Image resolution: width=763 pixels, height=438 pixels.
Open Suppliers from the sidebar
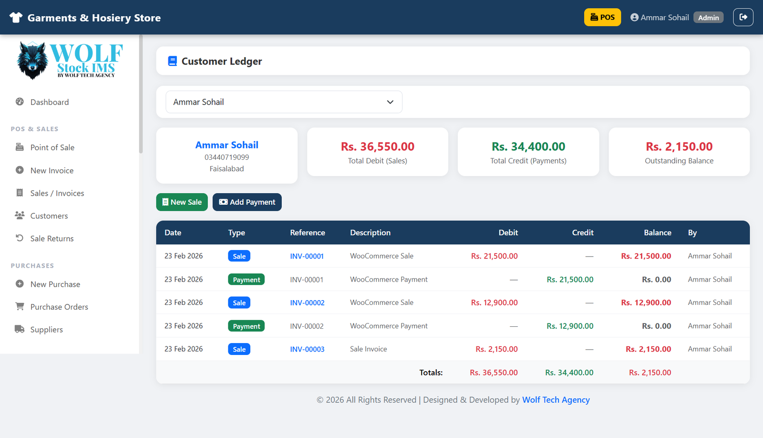pos(46,330)
